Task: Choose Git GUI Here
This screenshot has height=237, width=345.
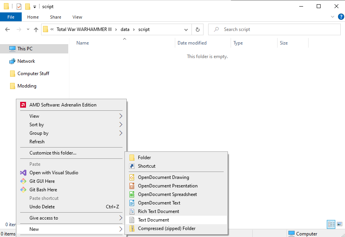Action: pyautogui.click(x=71, y=181)
